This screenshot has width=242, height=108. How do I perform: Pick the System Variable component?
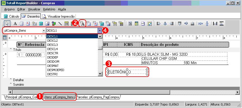coord(34,24)
